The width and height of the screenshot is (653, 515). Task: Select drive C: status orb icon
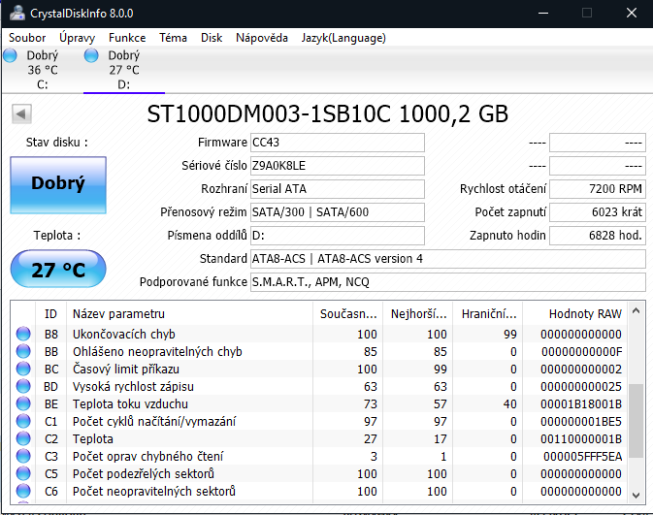click(11, 56)
